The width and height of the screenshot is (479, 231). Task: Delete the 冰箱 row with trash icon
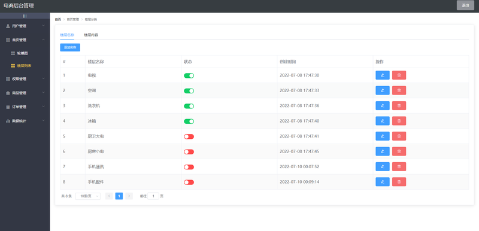399,121
